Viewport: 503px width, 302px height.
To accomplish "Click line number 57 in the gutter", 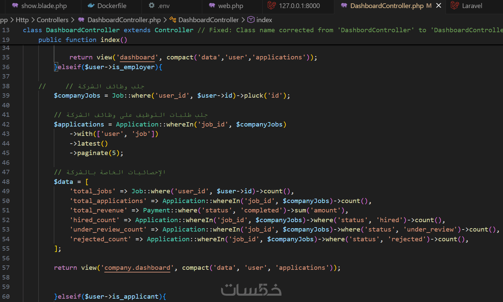I will coord(6,268).
